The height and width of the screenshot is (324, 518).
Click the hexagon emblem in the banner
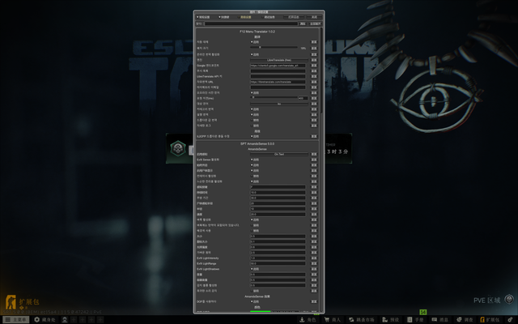(178, 148)
